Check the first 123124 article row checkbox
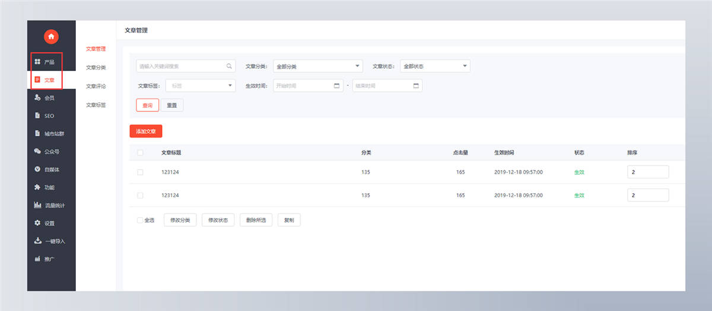Screen dimensions: 712x311 (140, 172)
